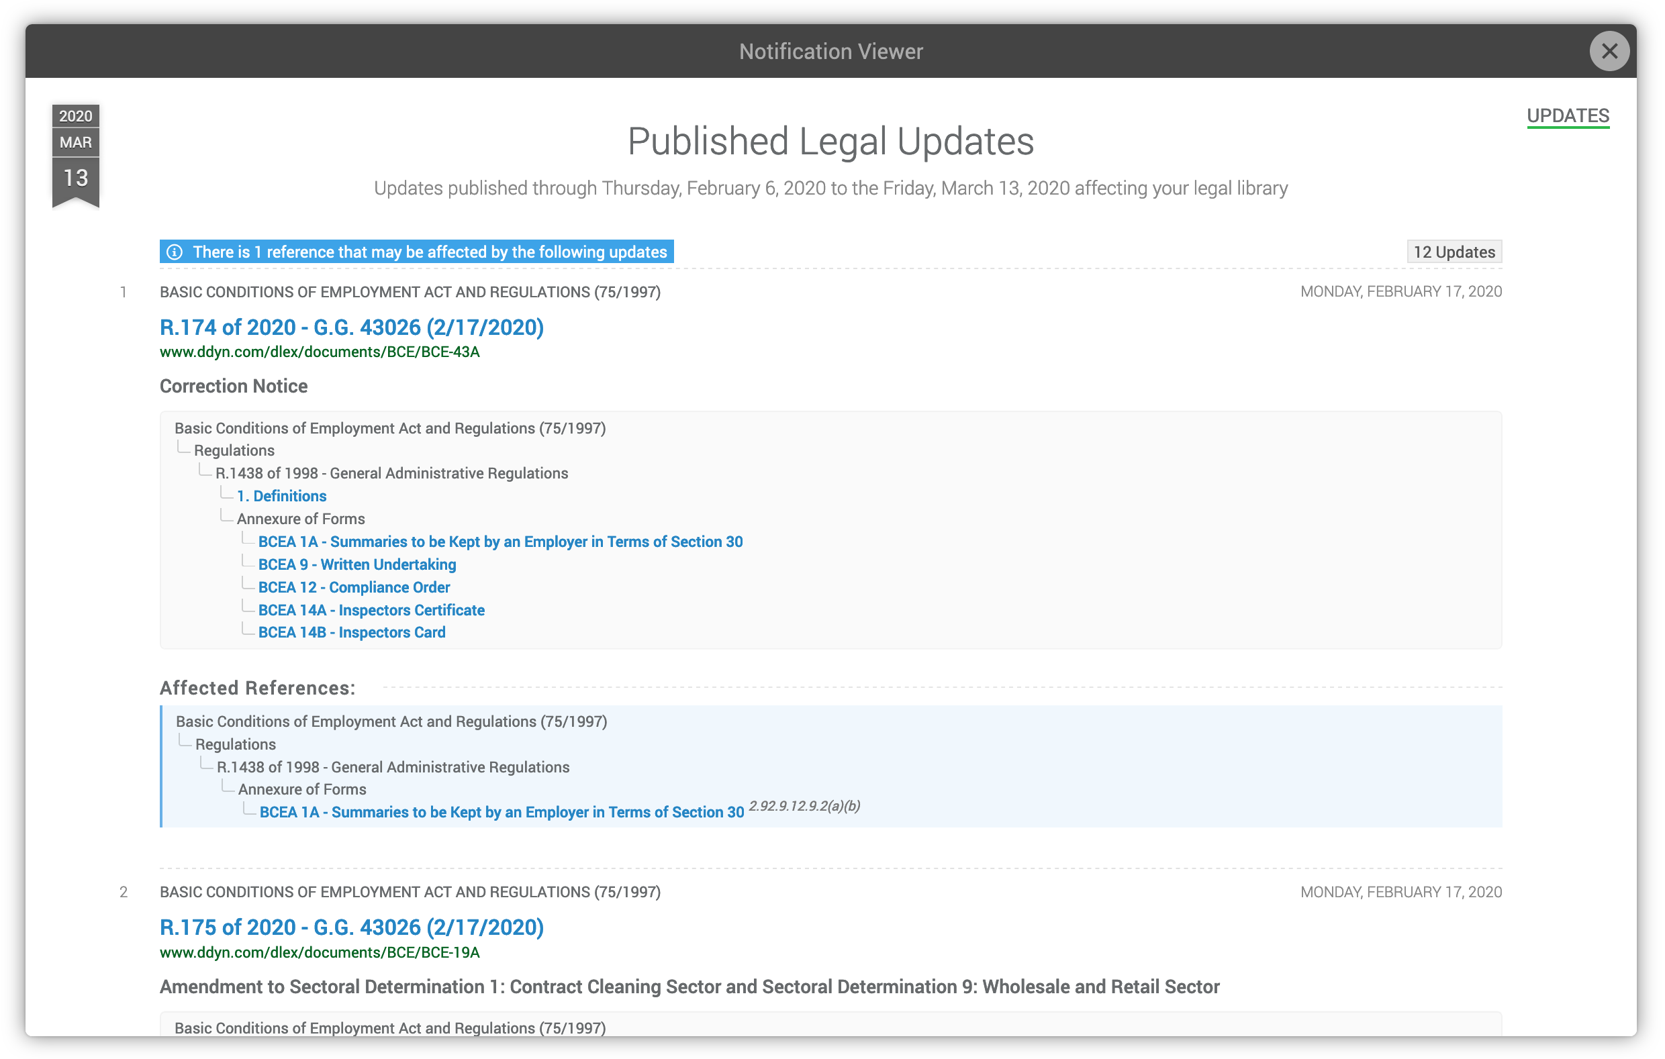Screen dimensions: 1665x1059
Task: Open BCEA 1A Summaries link in update tree
Action: click(x=500, y=542)
